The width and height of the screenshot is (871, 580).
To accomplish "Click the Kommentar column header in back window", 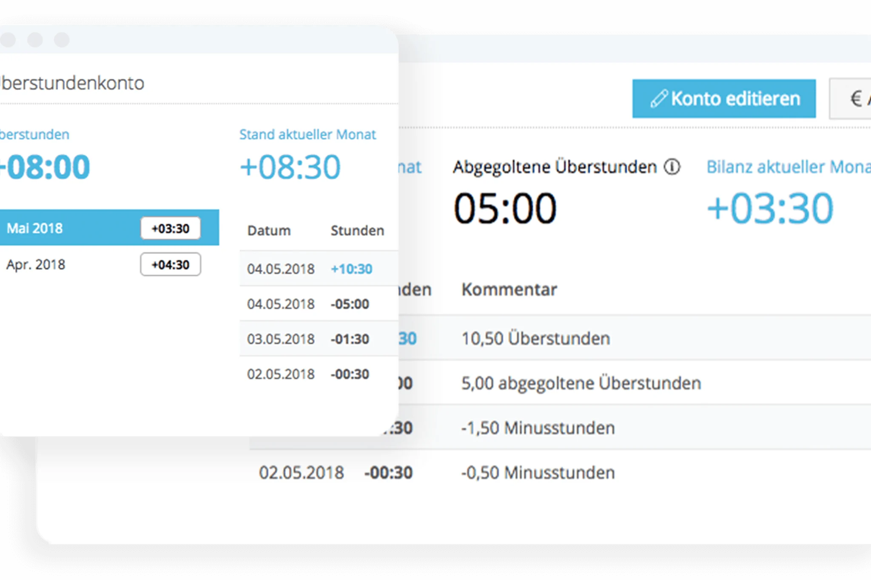I will coord(509,289).
